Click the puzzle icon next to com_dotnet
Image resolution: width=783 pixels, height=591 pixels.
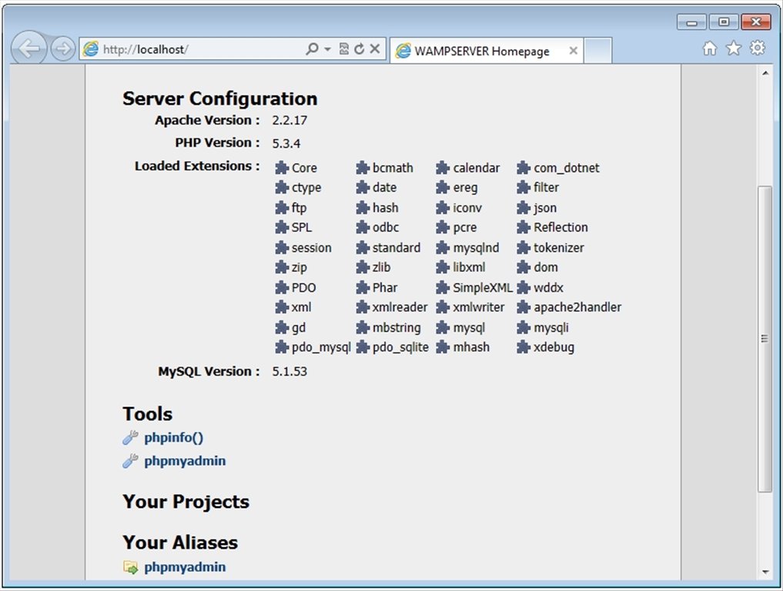[524, 168]
